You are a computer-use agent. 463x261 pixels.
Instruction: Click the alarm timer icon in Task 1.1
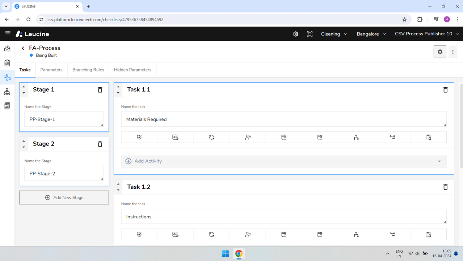click(139, 137)
